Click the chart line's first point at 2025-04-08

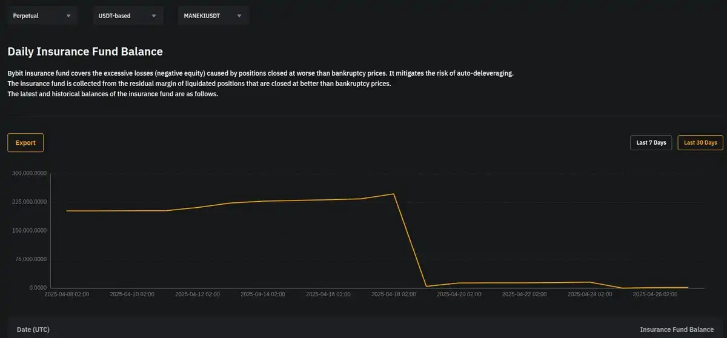coord(67,211)
